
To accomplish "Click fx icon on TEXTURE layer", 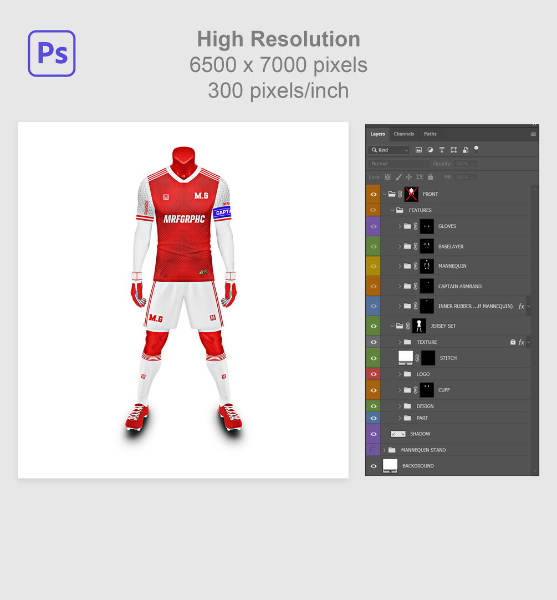I will tap(521, 343).
